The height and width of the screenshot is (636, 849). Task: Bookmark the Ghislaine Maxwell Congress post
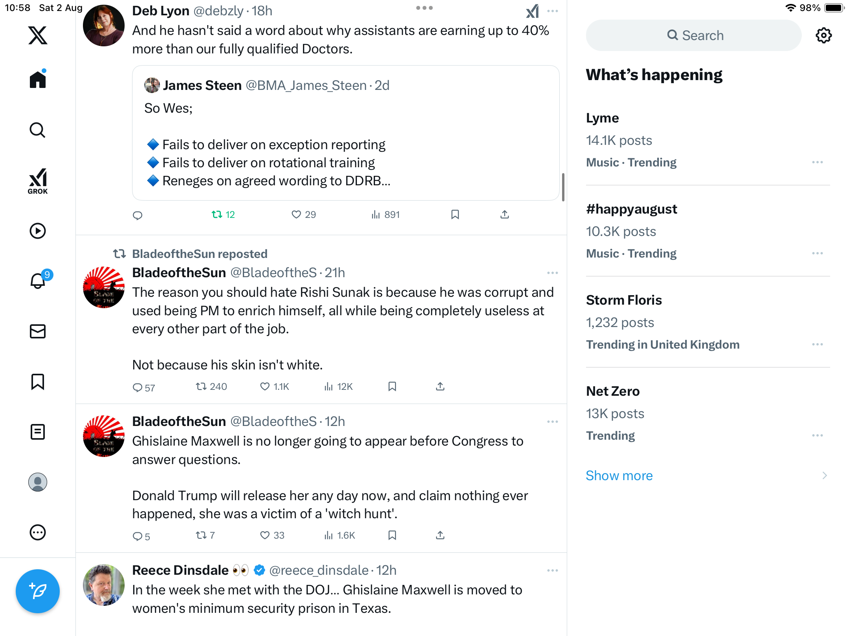(x=392, y=535)
